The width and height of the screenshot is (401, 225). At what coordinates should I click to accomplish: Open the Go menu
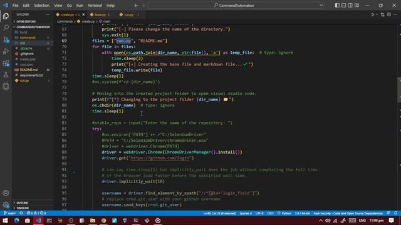pyautogui.click(x=69, y=6)
